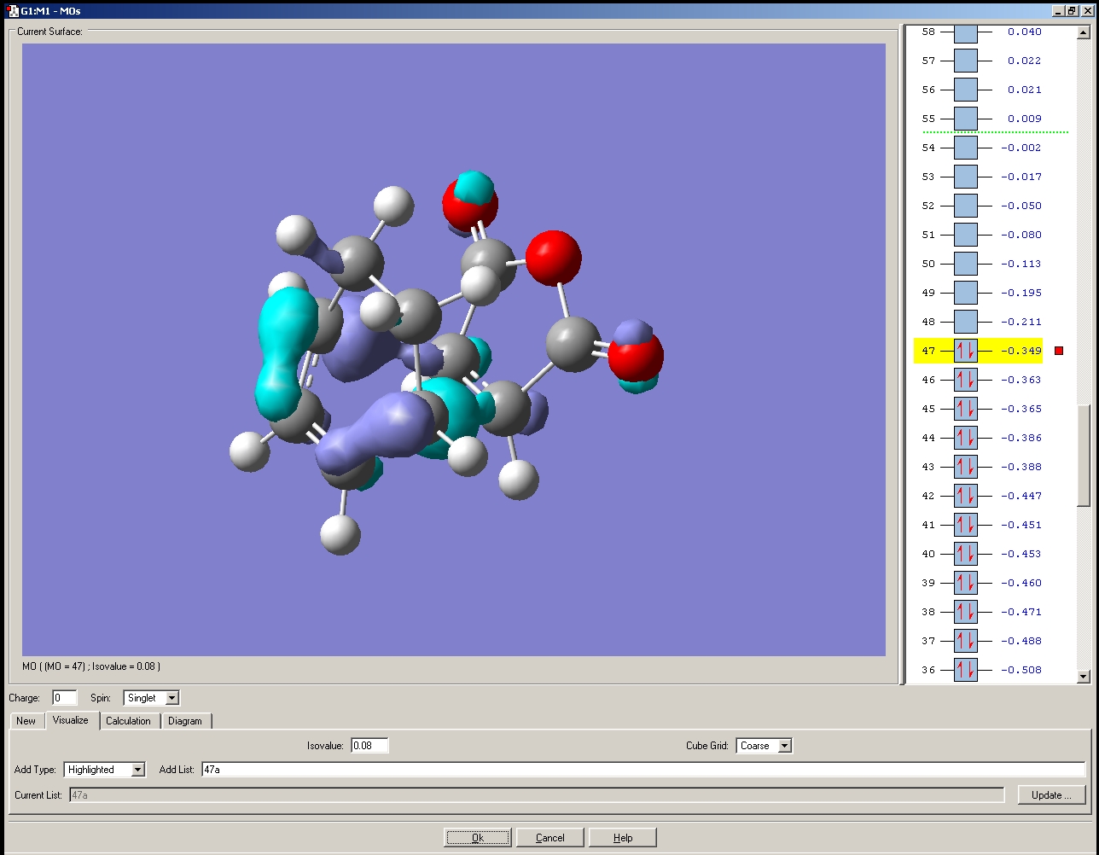Click into the Isovalue input field
Viewport: 1099px width, 855px height.
point(369,746)
